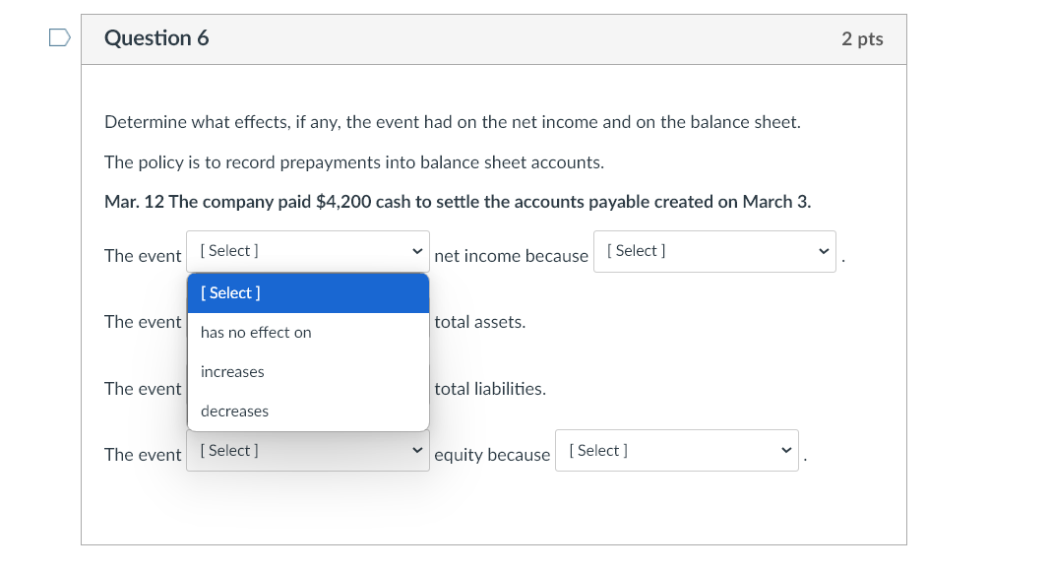The image size is (1050, 571).
Task: Click the '2 pts' points label
Action: pyautogui.click(x=862, y=39)
